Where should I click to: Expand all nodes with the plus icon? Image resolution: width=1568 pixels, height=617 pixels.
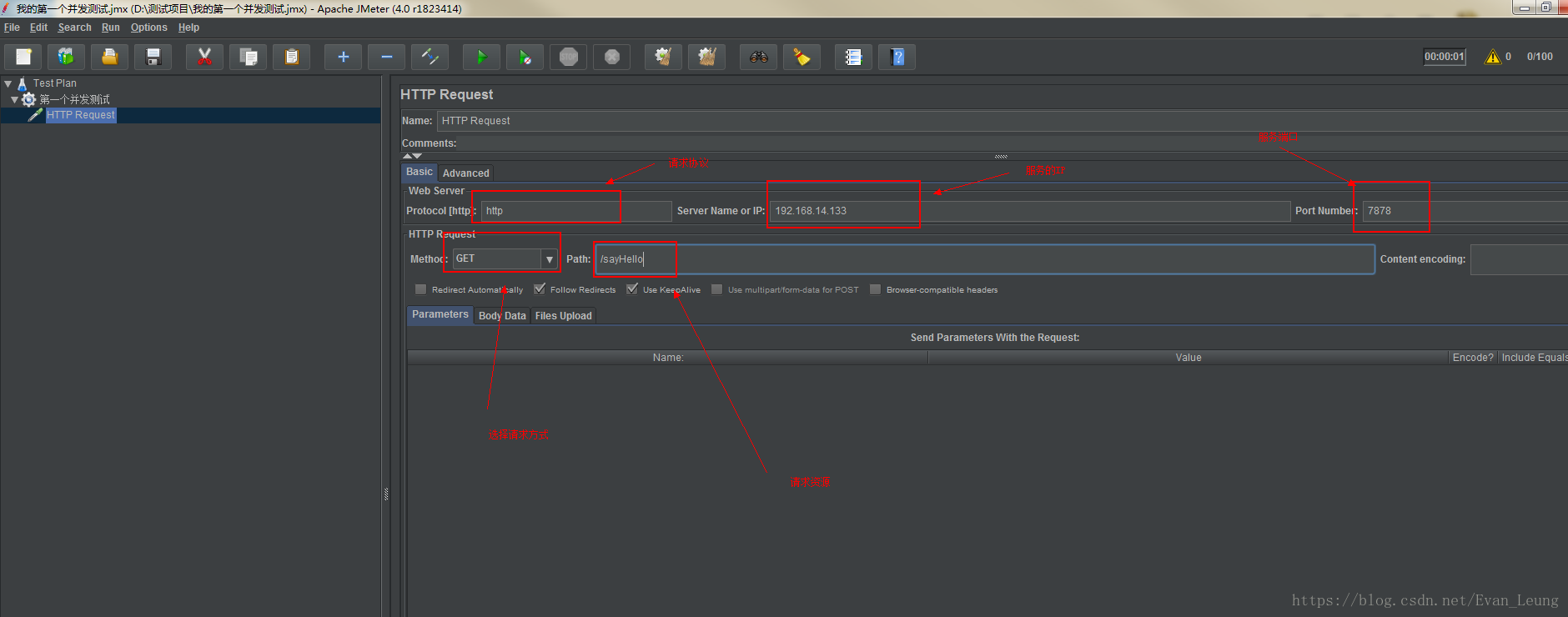(343, 57)
